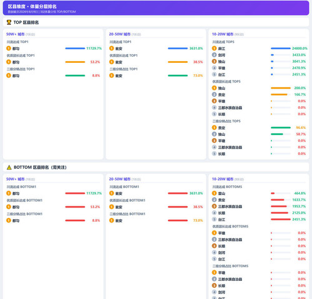Click 瓮安 rank badge under 二级分销占比 TOP1
This screenshot has height=299, width=312.
[x=112, y=75]
